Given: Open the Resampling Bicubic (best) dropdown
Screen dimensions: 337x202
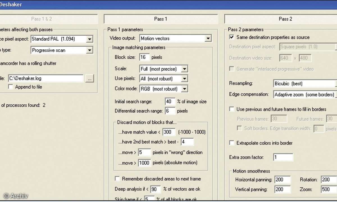Looking at the screenshot, I should coord(305,84).
